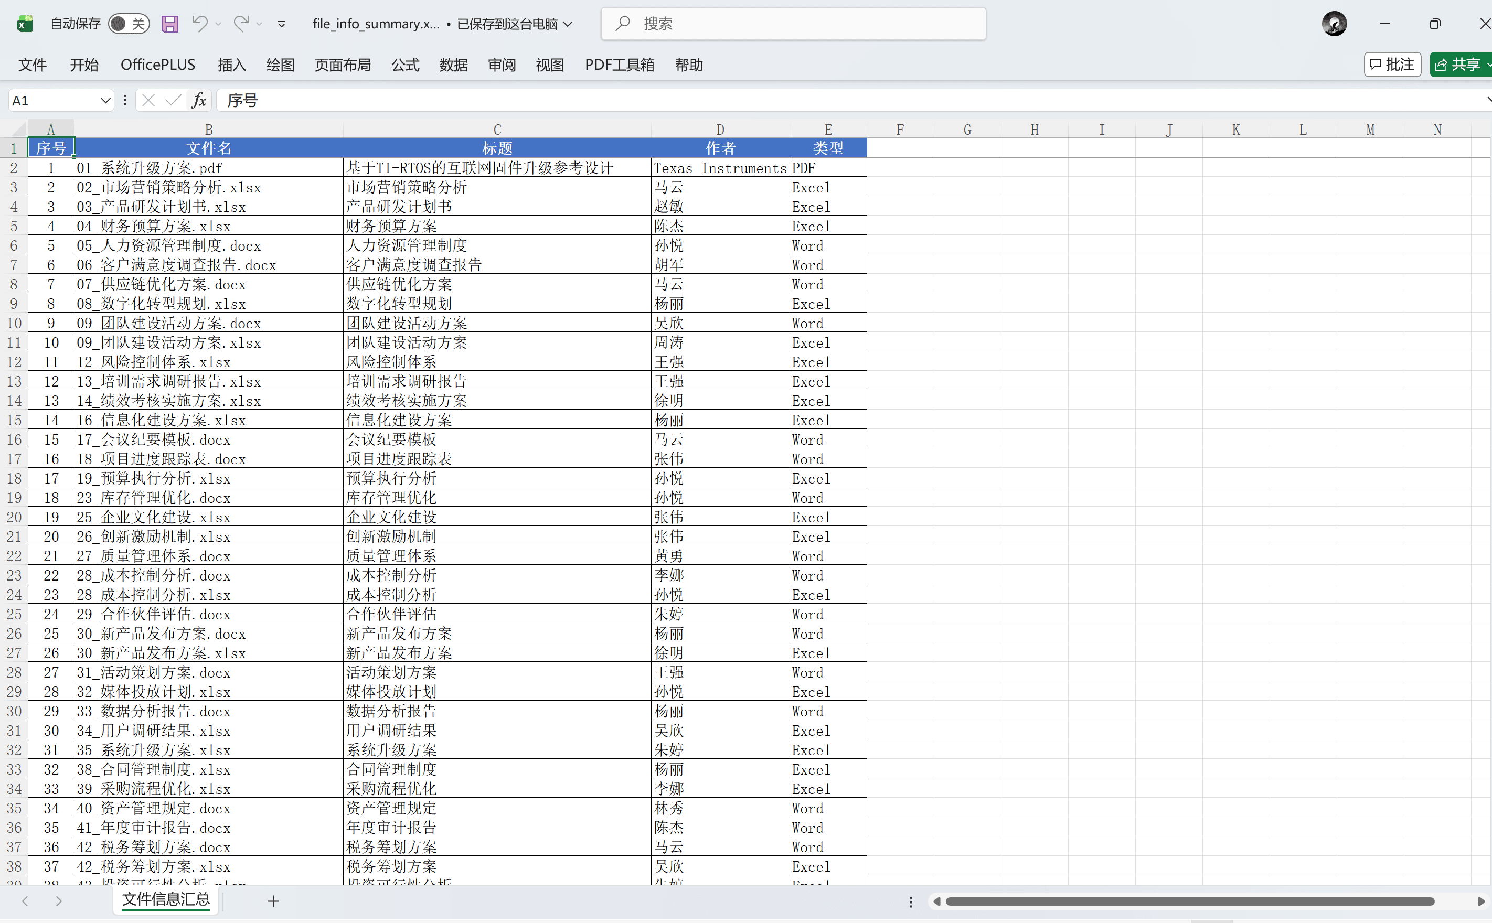Click the green 共享 share button
Image resolution: width=1492 pixels, height=923 pixels.
(x=1459, y=65)
